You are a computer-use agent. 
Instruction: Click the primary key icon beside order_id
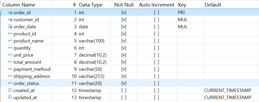[x=10, y=13]
